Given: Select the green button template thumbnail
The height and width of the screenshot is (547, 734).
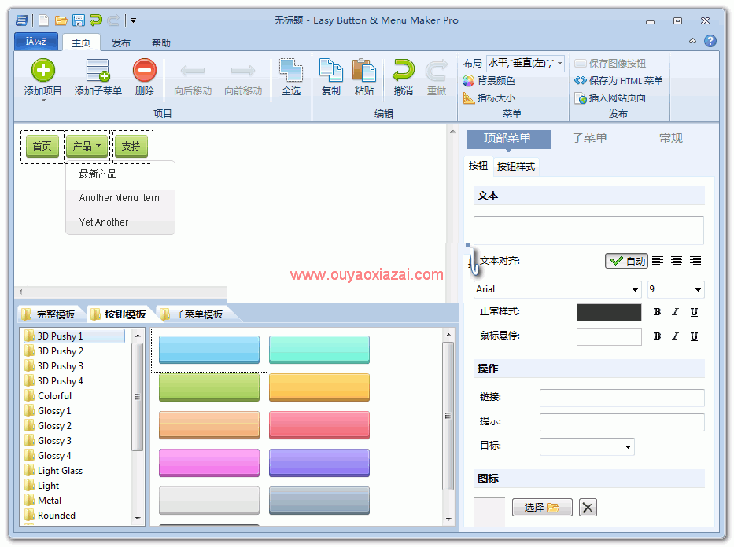Looking at the screenshot, I should (208, 387).
